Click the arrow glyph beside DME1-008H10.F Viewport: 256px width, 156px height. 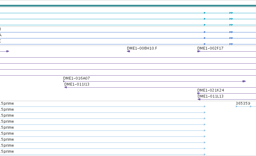[x=128, y=51]
